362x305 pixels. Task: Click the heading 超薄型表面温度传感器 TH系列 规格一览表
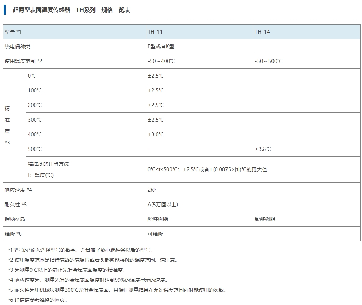pyautogui.click(x=71, y=10)
